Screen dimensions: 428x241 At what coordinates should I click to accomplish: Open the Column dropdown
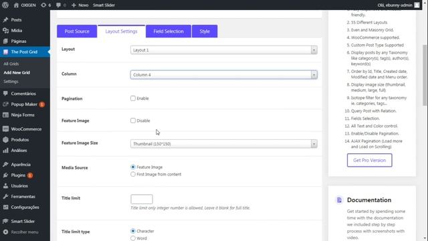[224, 74]
